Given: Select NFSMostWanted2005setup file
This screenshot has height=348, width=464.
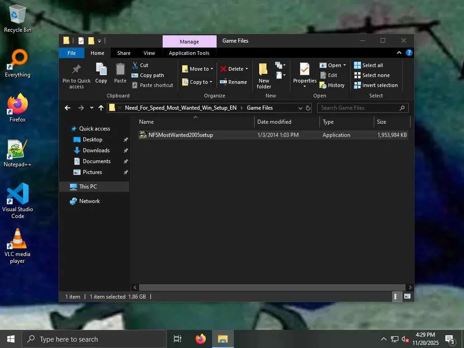Looking at the screenshot, I should click(273, 135).
